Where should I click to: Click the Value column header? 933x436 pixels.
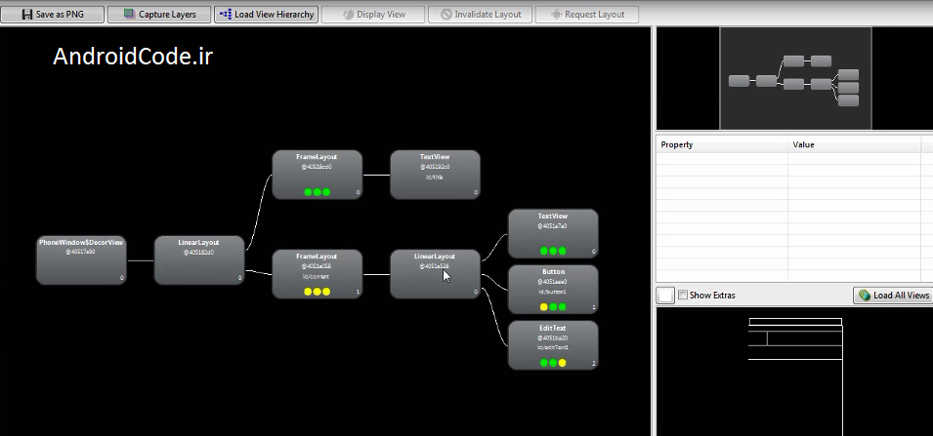click(x=852, y=144)
